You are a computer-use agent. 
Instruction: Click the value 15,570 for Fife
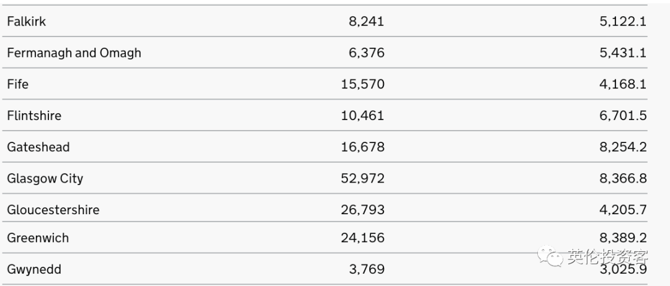(363, 84)
